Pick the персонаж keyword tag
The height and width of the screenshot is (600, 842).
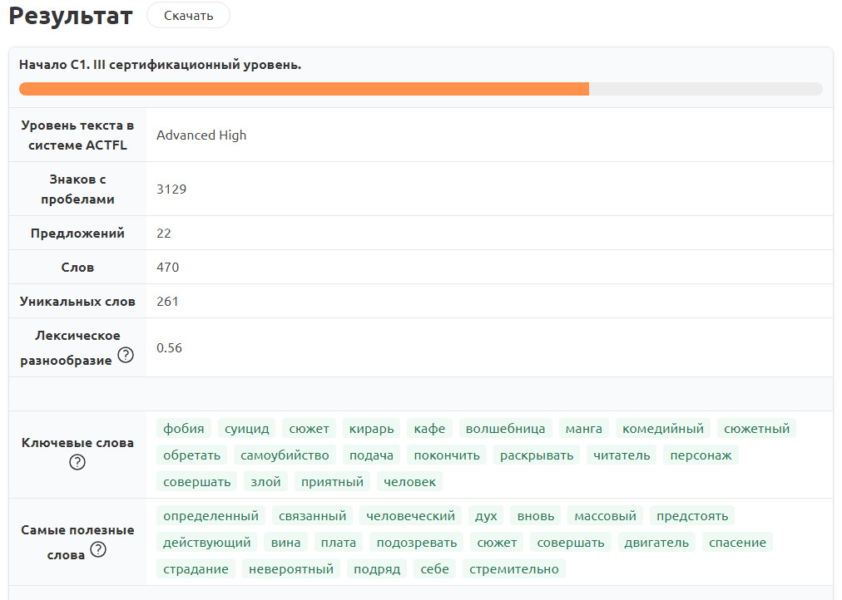pyautogui.click(x=701, y=455)
